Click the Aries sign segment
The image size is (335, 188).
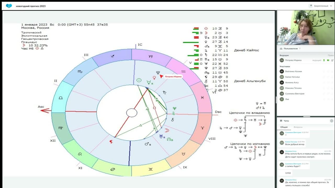[x=202, y=128]
